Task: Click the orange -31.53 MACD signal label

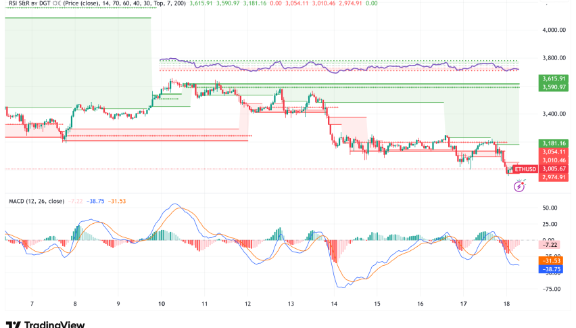Action: [553, 261]
